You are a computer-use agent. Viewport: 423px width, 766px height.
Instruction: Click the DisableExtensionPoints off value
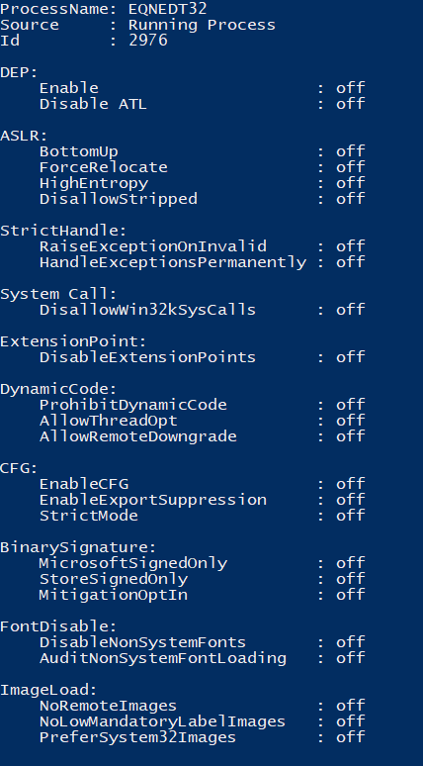coord(350,357)
